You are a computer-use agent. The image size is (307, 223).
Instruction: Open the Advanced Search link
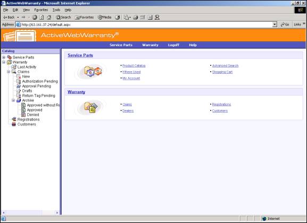coord(226,66)
